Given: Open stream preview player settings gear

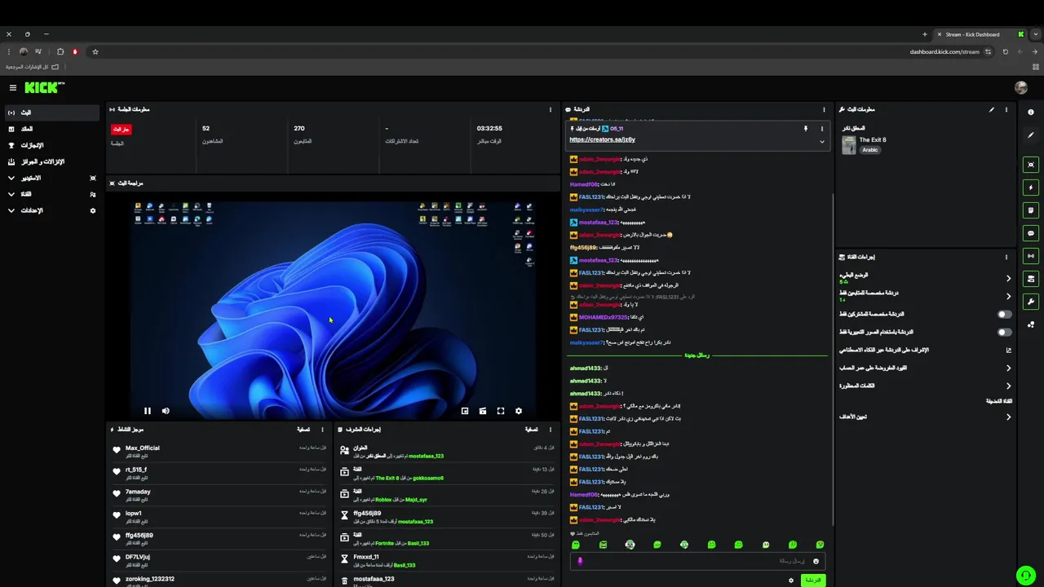Looking at the screenshot, I should [518, 411].
